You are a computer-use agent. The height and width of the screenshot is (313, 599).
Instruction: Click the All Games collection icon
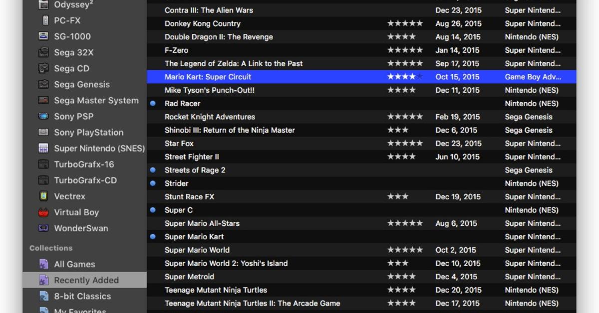pos(44,264)
